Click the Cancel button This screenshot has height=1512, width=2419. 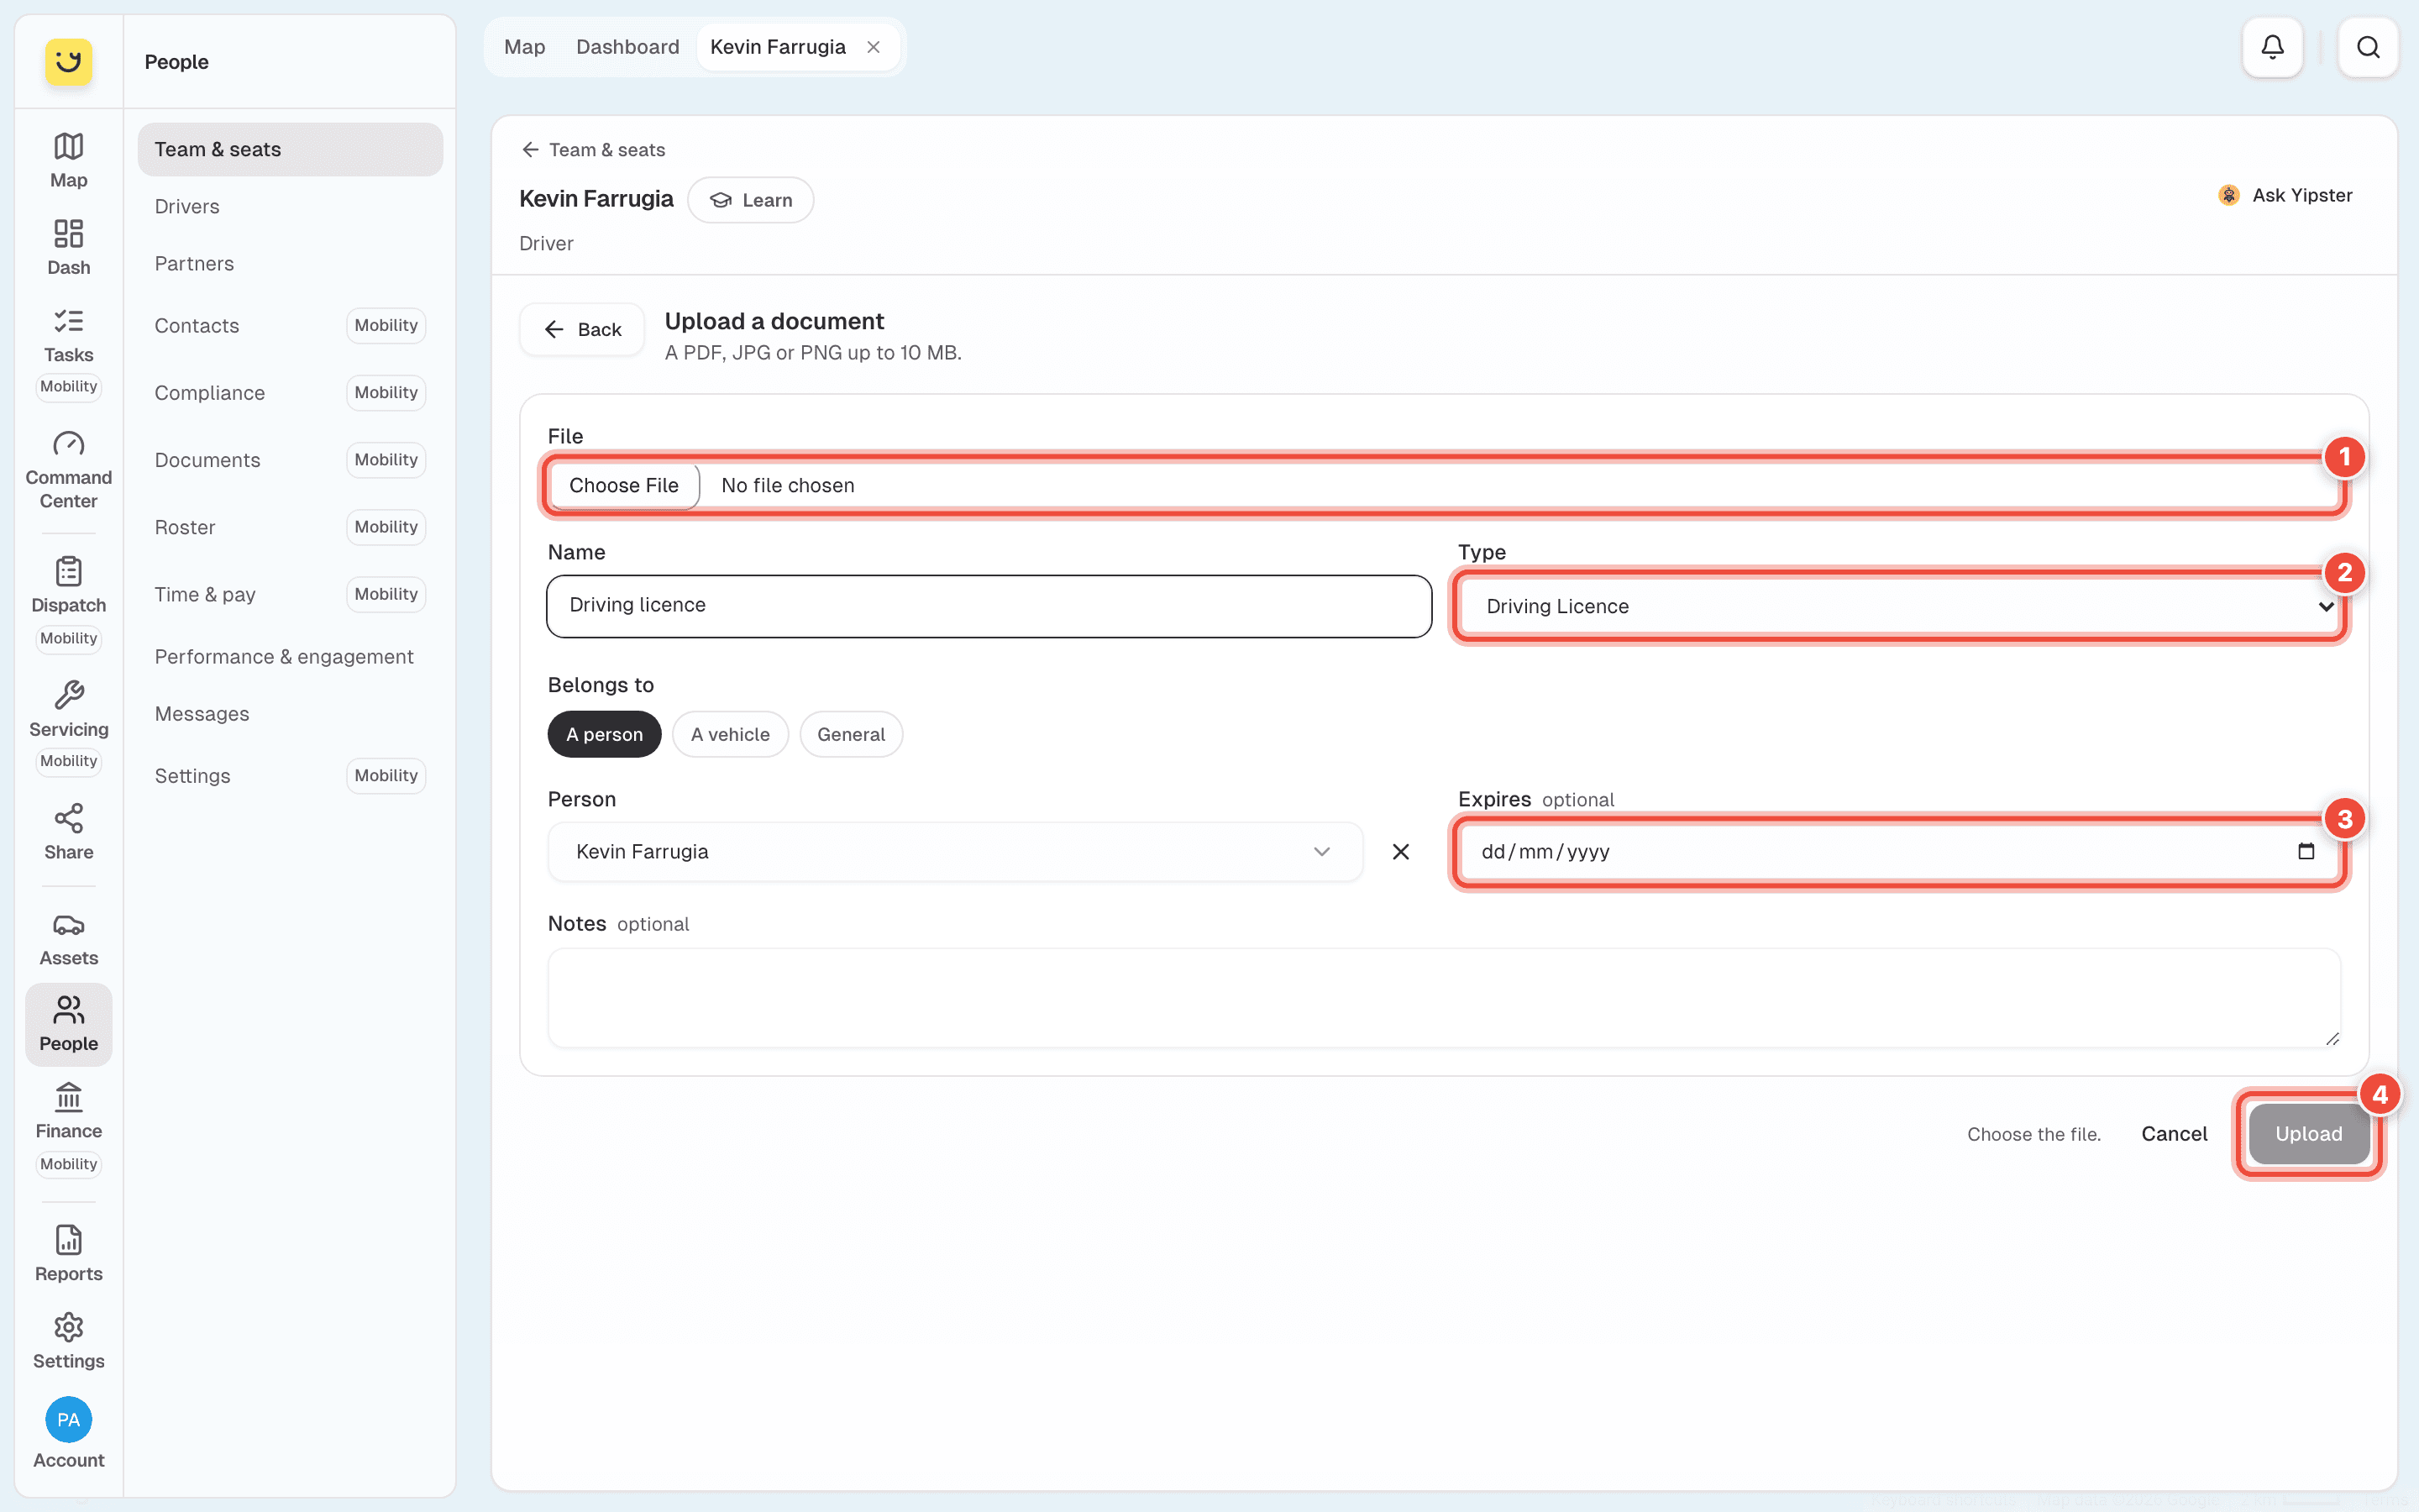2174,1133
